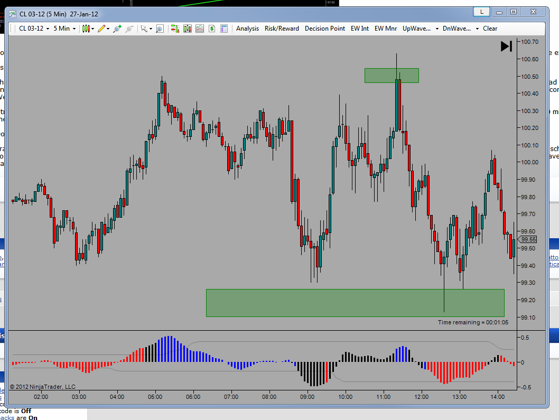
Task: Click the UpWave toolbar button
Action: click(416, 29)
